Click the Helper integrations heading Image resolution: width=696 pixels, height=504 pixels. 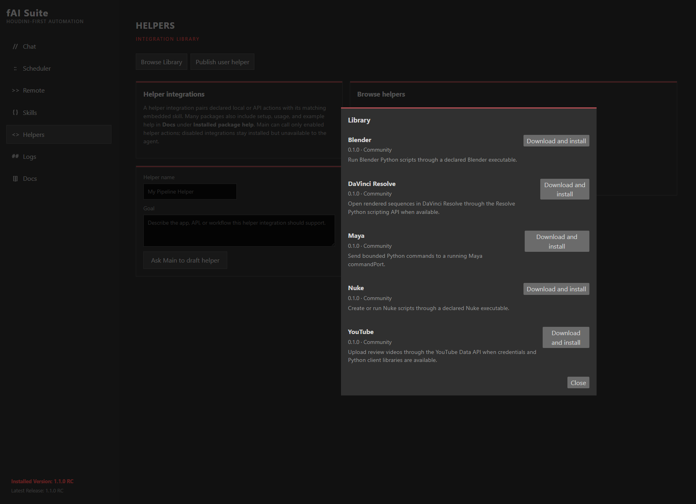pyautogui.click(x=174, y=94)
